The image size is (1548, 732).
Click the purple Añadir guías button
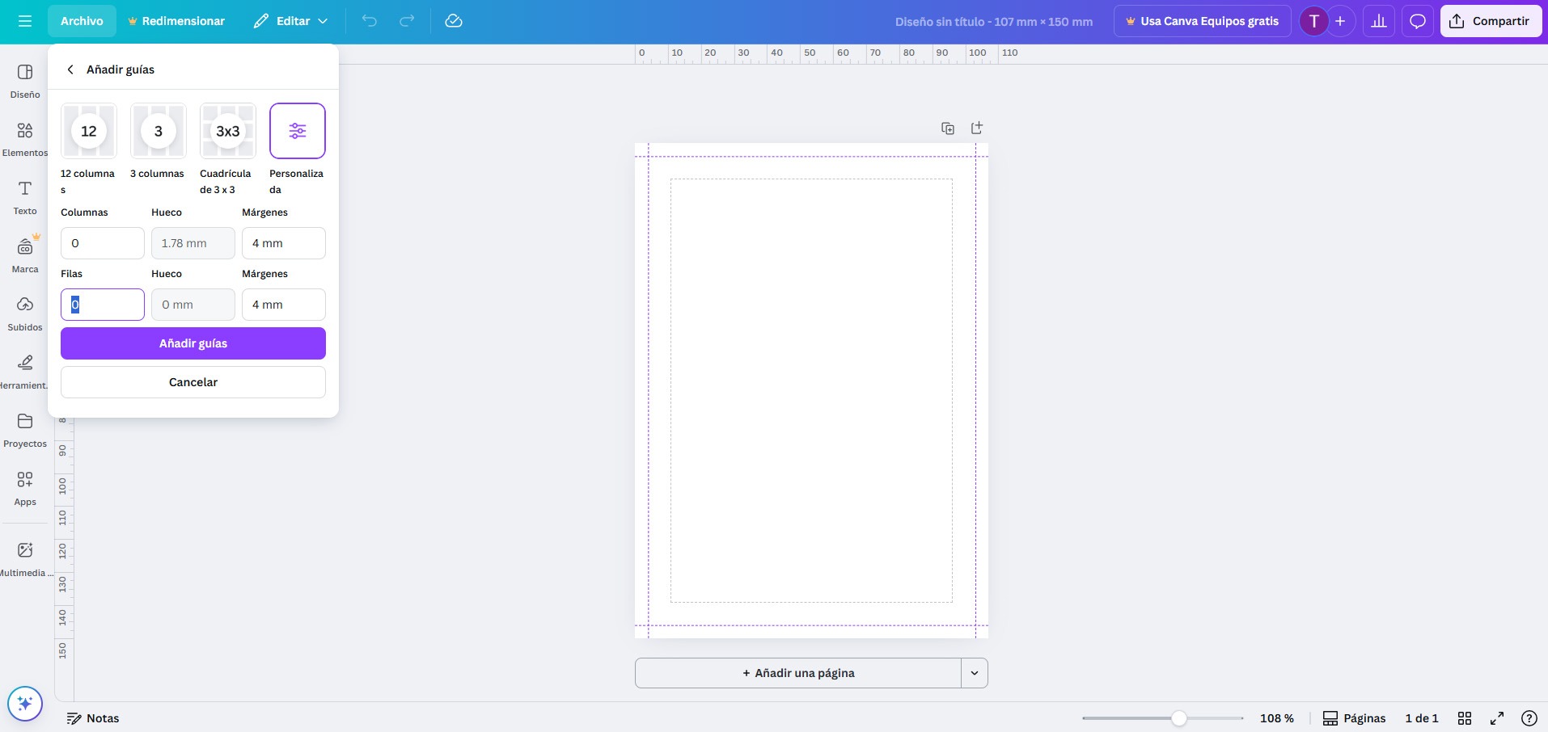tap(193, 343)
